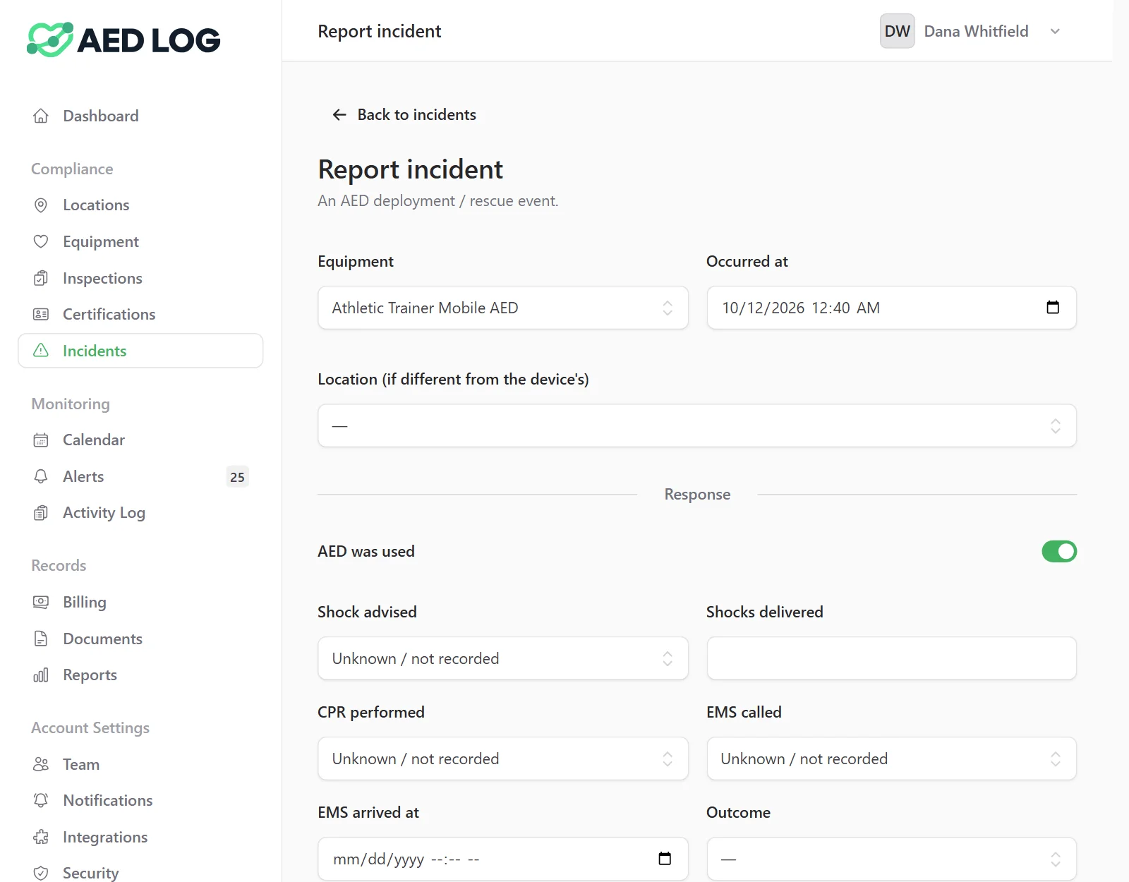This screenshot has height=882, width=1129.
Task: Click the Team people icon
Action: pyautogui.click(x=41, y=764)
